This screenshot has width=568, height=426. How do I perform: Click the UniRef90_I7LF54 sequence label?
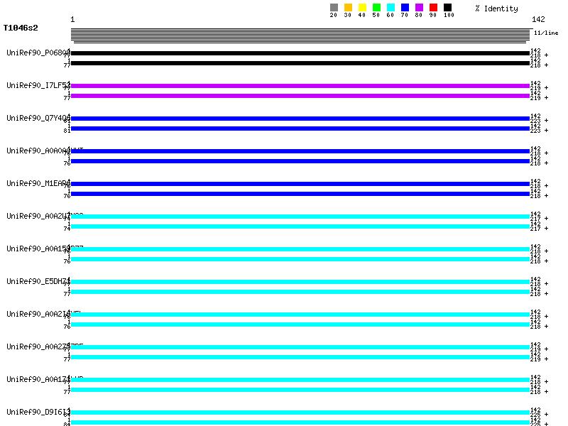click(38, 85)
